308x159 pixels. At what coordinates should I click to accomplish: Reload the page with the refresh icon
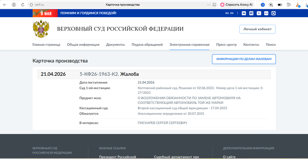point(23,5)
